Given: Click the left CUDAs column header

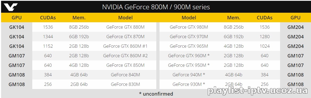Looking at the screenshot, I should point(48,17).
